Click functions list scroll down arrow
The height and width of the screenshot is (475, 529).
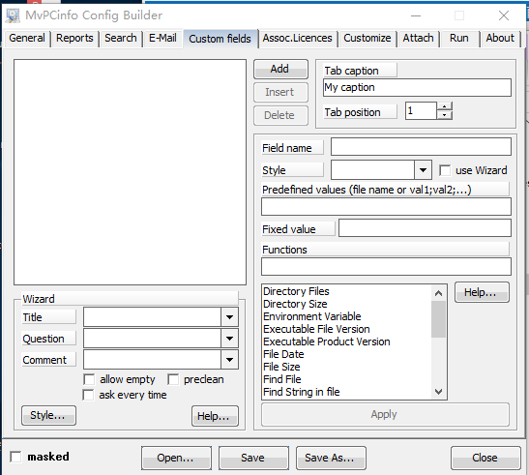[x=439, y=392]
